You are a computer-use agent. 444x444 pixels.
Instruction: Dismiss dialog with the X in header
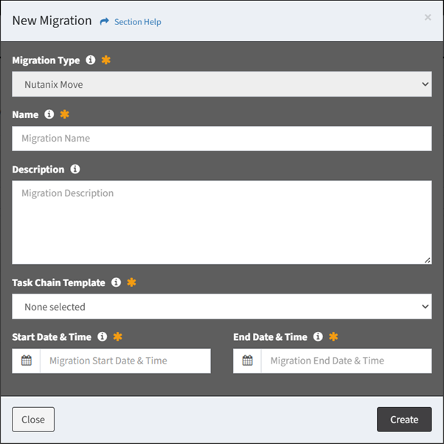(428, 17)
